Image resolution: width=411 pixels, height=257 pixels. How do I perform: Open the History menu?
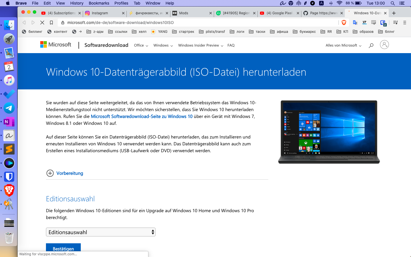[x=77, y=3]
